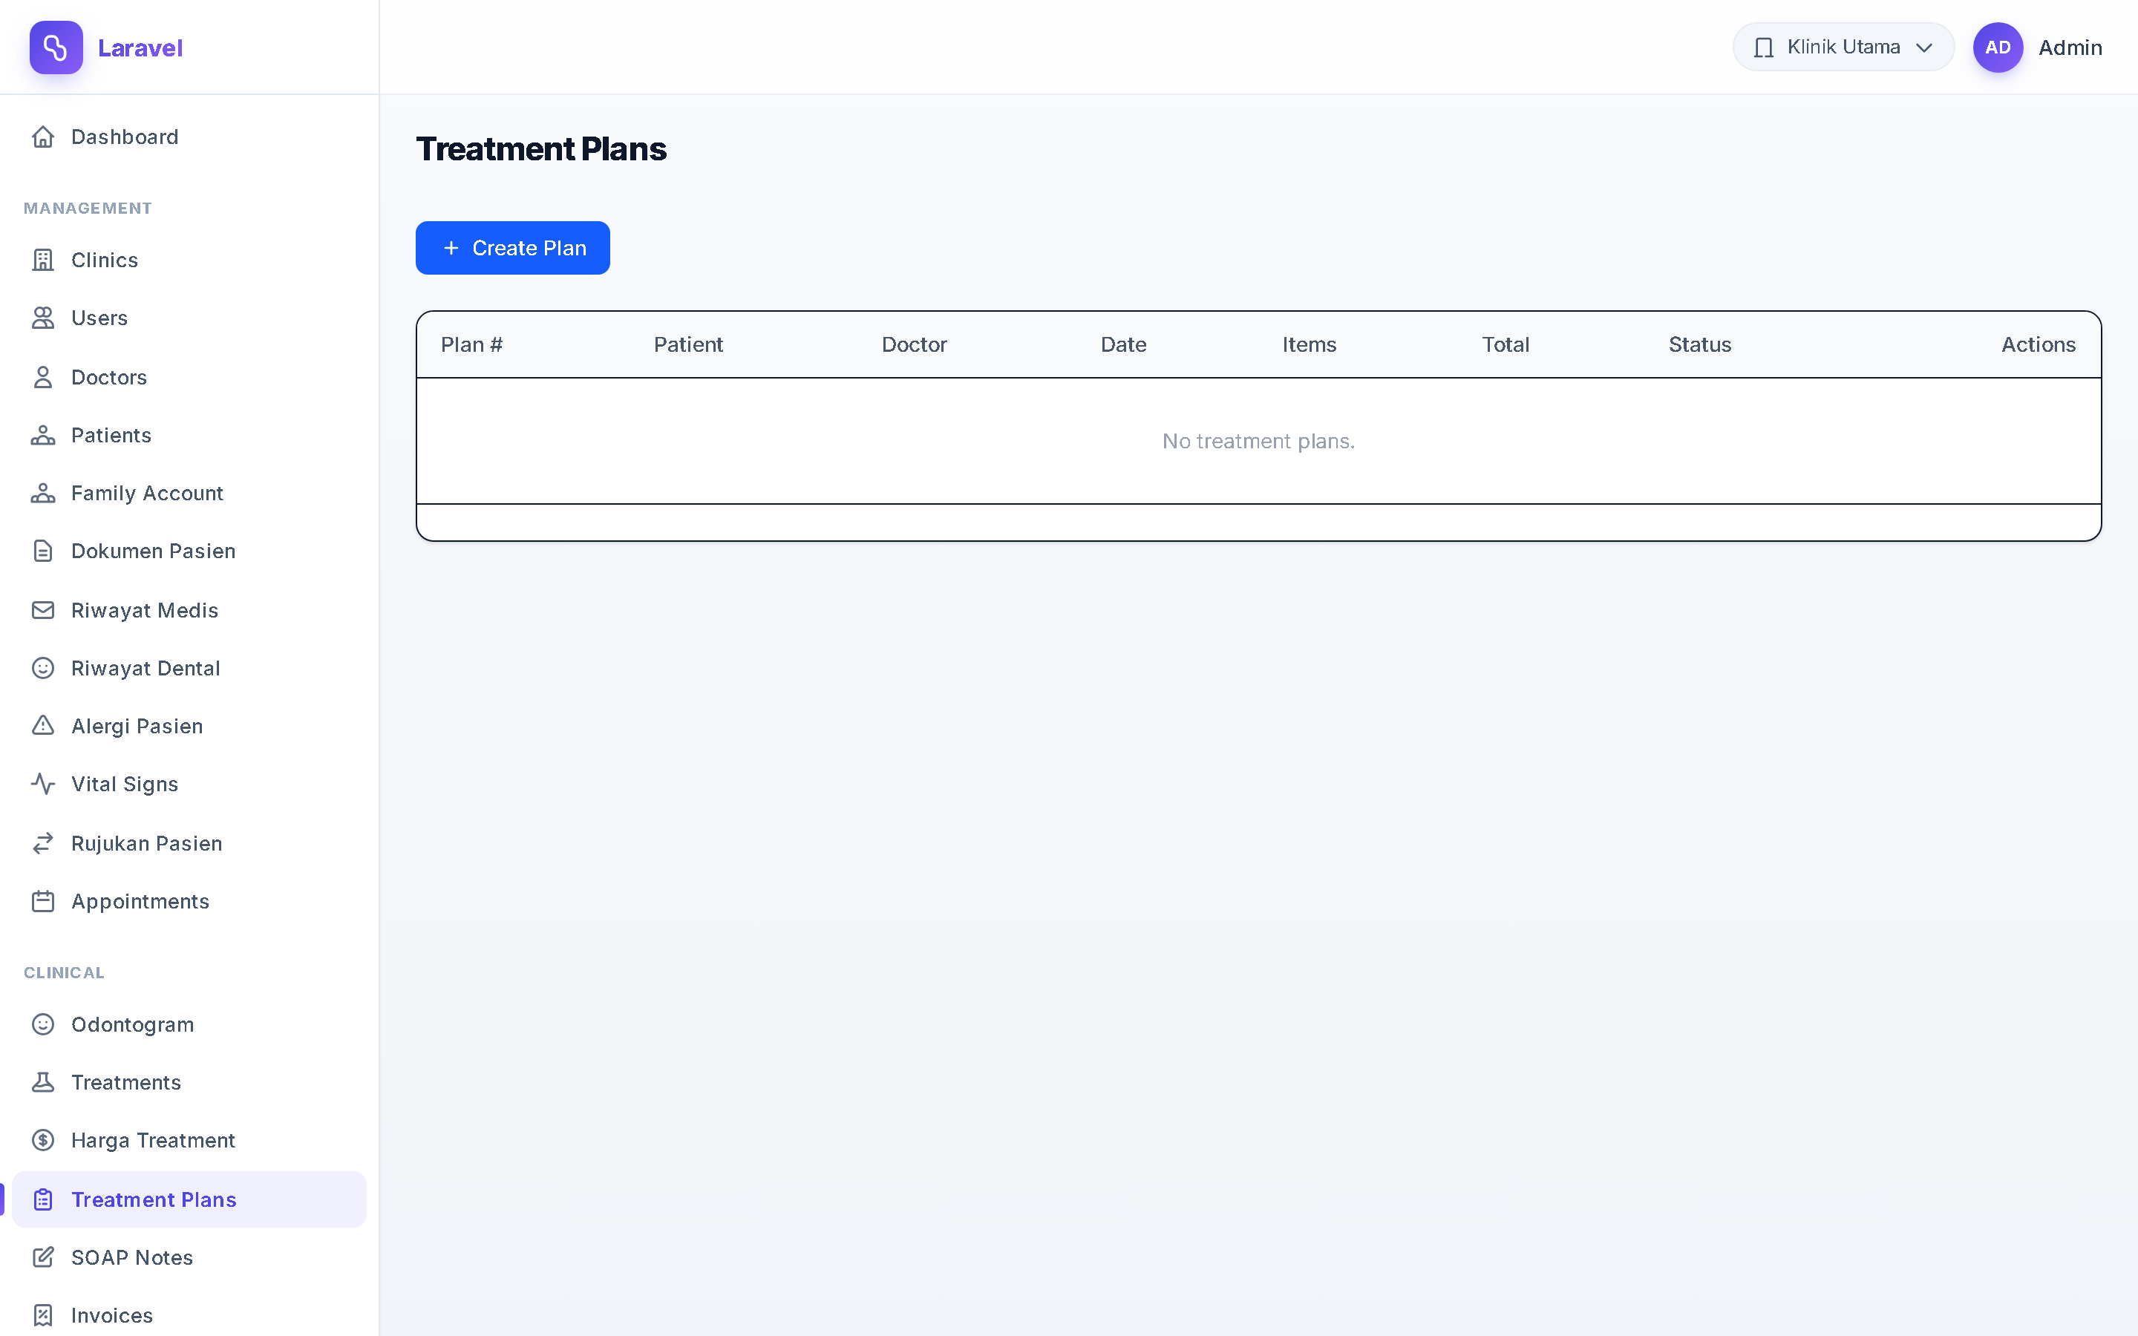Click the Vital Signs pulse icon
This screenshot has width=2138, height=1336.
pos(42,784)
